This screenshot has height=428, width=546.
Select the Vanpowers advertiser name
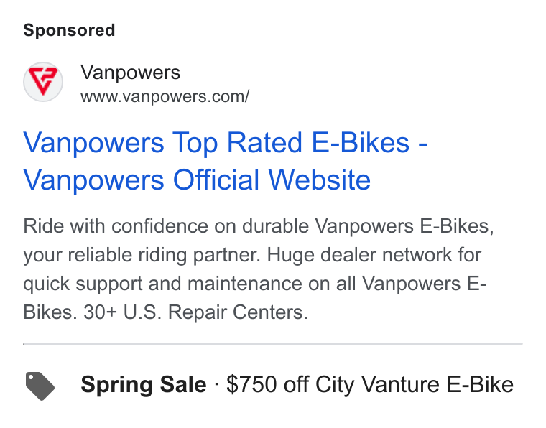(130, 73)
